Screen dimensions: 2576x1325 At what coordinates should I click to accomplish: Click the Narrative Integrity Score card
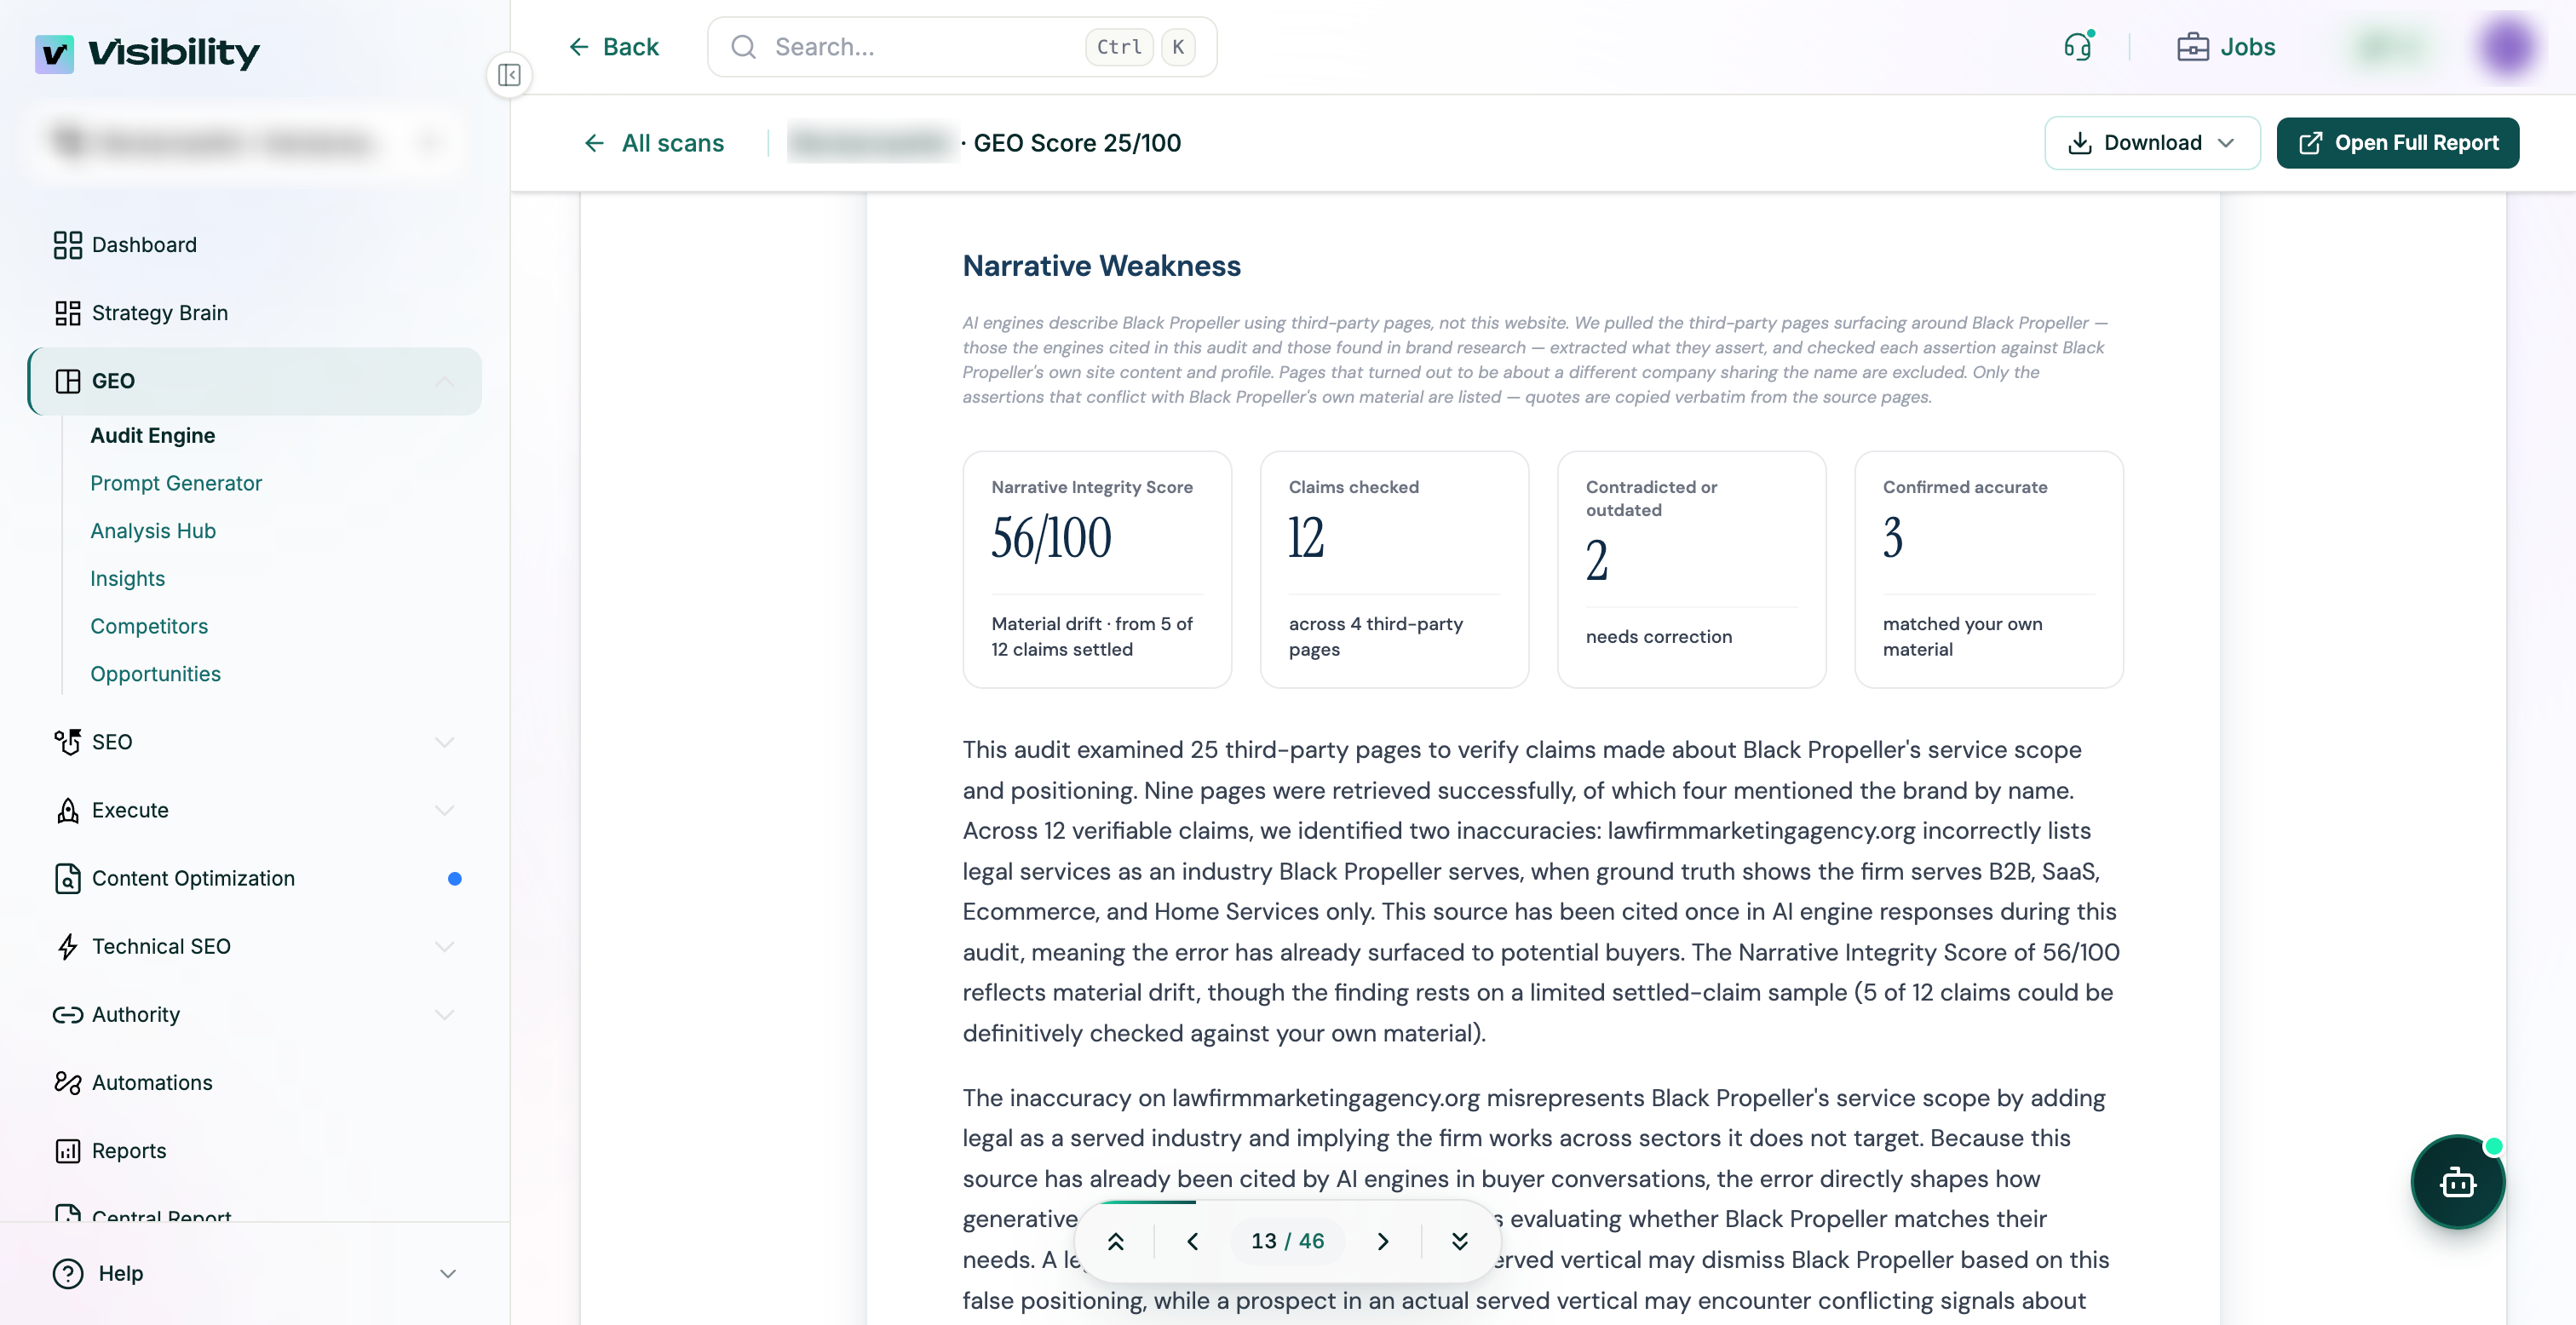click(x=1097, y=569)
